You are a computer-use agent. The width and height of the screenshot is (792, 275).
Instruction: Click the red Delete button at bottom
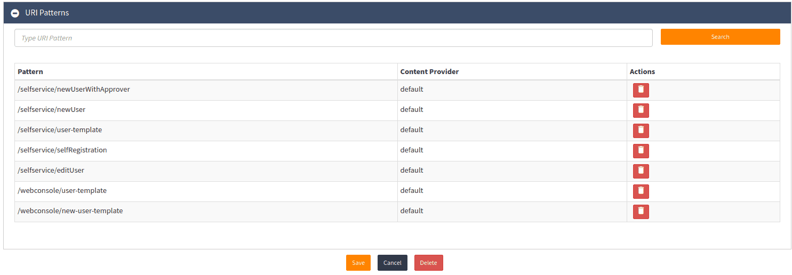click(428, 263)
